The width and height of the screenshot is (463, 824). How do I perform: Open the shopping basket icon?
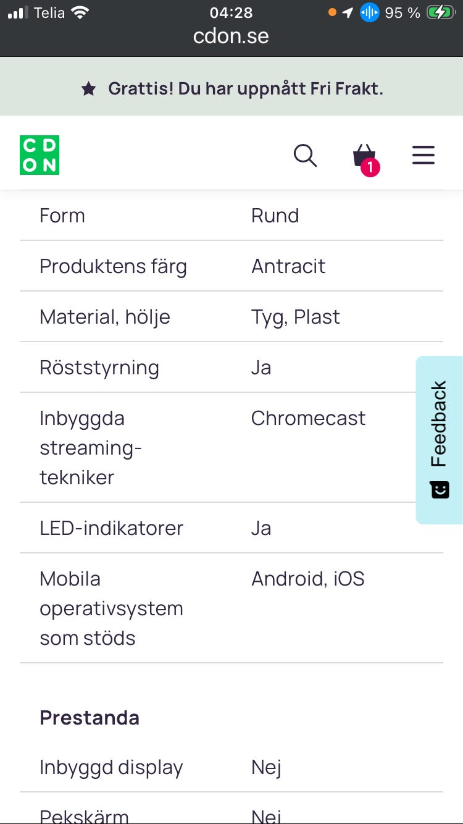click(x=364, y=156)
